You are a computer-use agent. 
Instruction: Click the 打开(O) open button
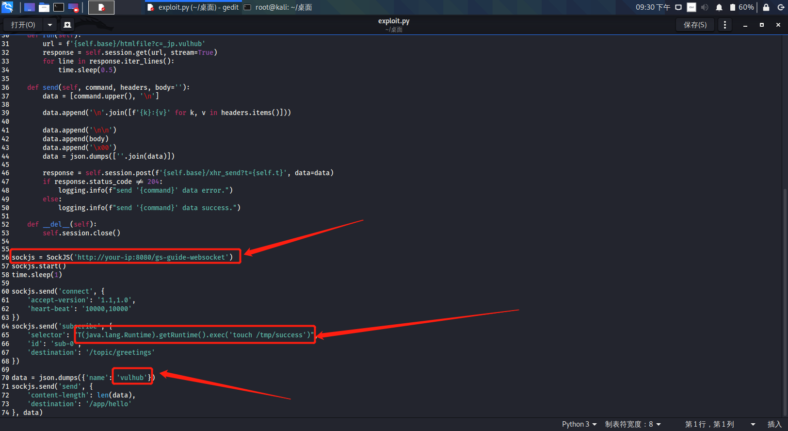coord(23,25)
